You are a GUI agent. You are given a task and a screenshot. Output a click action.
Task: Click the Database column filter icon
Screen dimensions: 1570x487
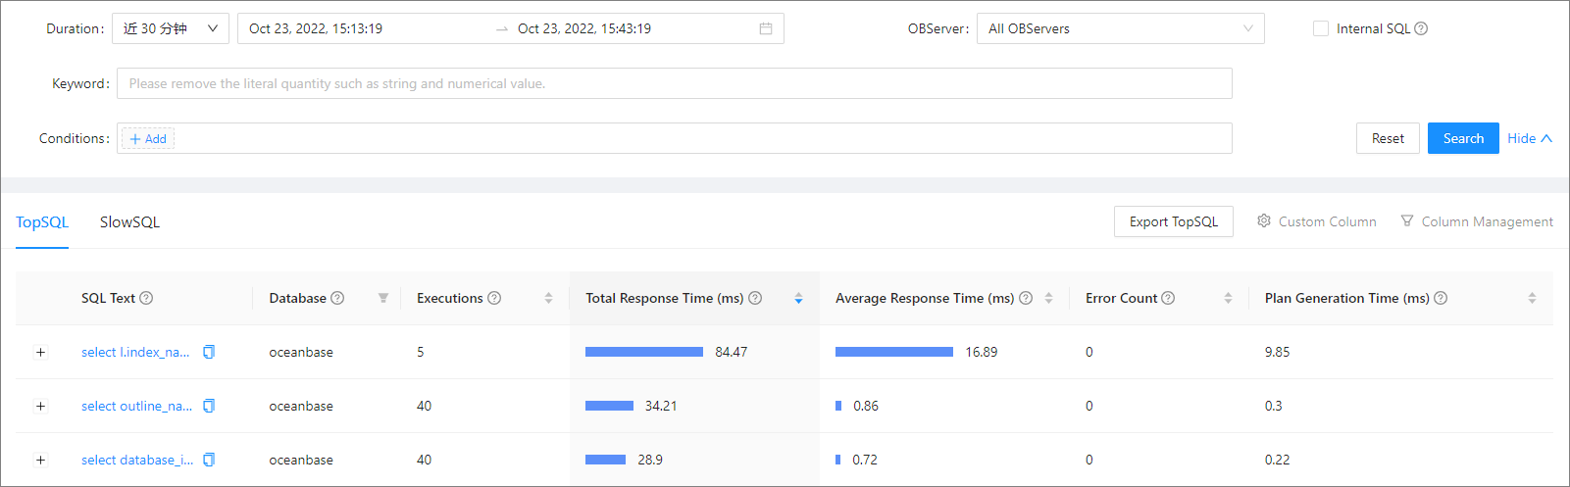tap(383, 298)
